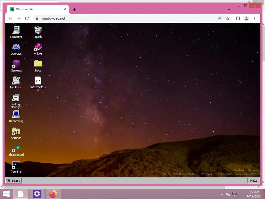Open the Docs folder icon
This screenshot has height=199, width=265.
[x=38, y=66]
